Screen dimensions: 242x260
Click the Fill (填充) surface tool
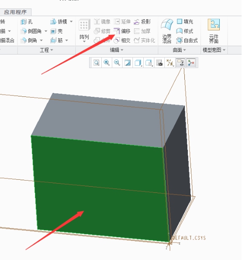pos(185,21)
